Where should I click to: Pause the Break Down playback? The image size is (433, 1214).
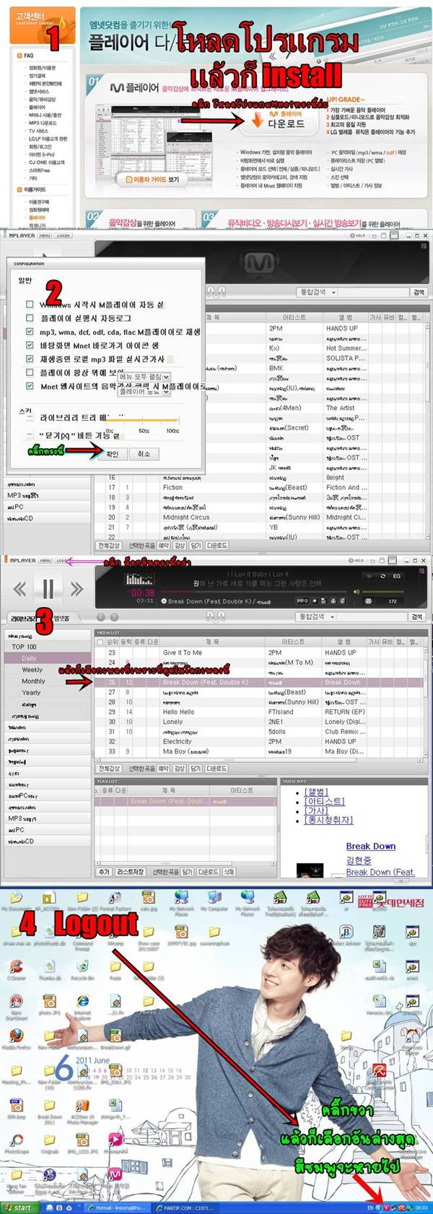click(48, 589)
